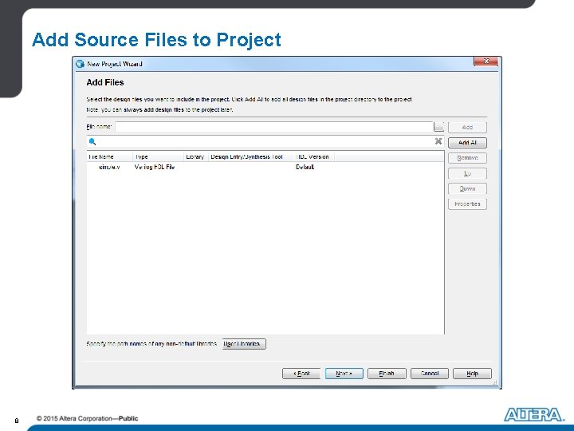Sort by the Library column header
The image size is (574, 431).
point(196,157)
